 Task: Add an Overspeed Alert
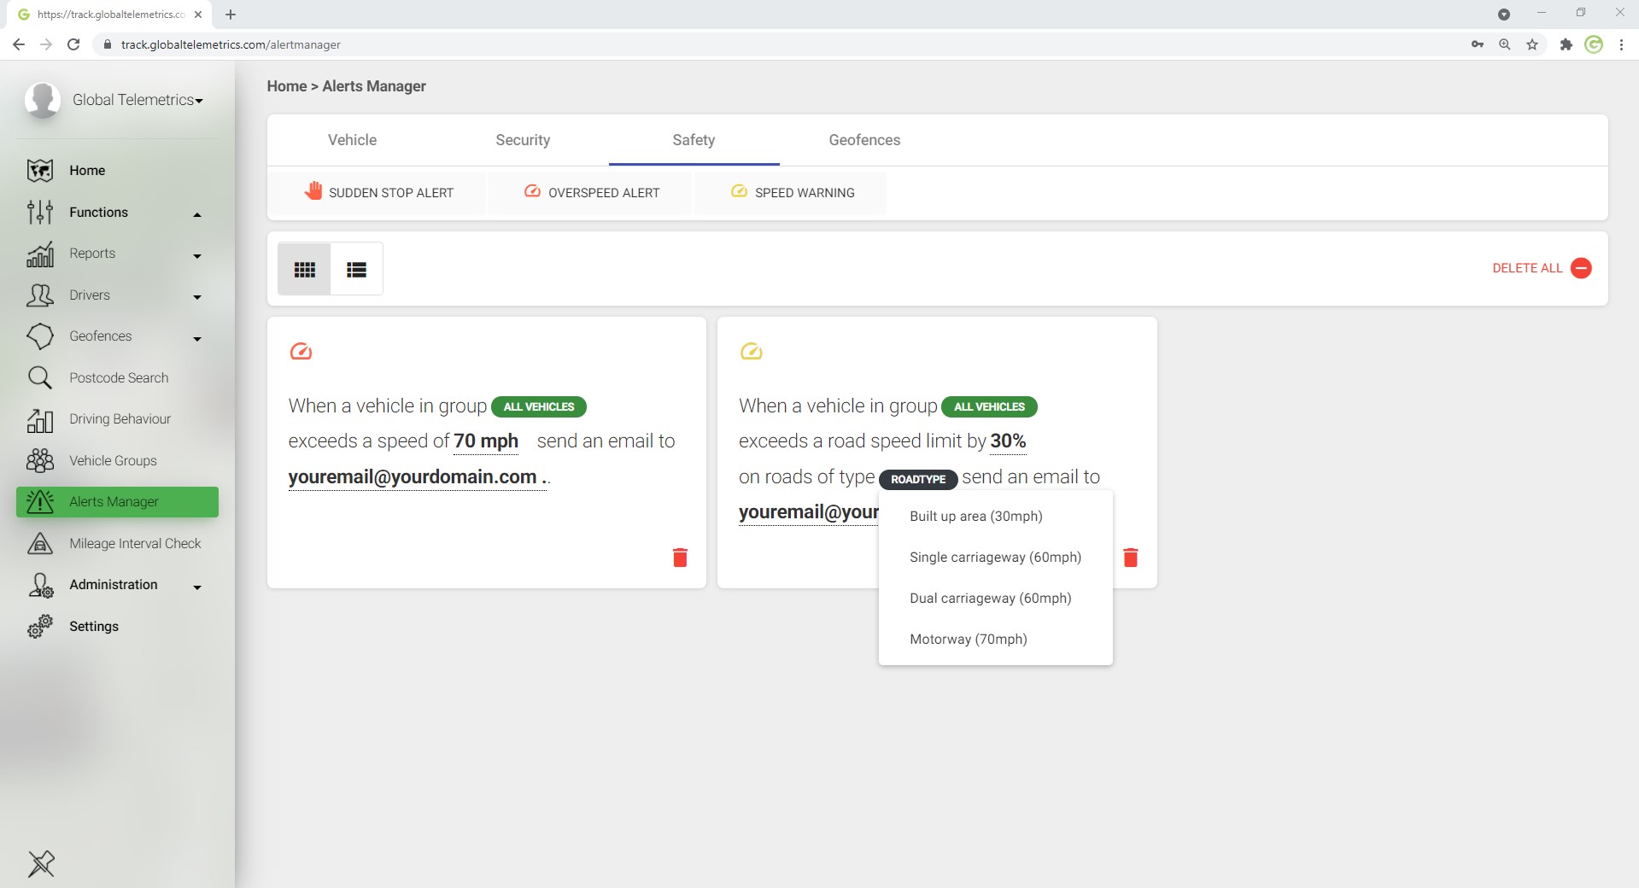(591, 193)
